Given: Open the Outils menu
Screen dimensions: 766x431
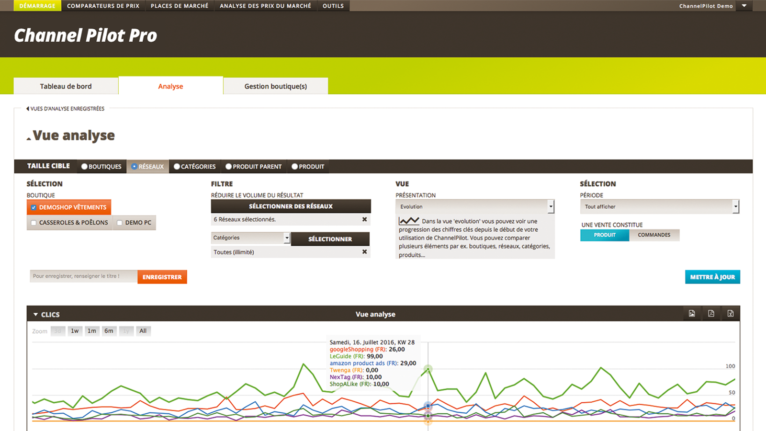Looking at the screenshot, I should point(333,6).
